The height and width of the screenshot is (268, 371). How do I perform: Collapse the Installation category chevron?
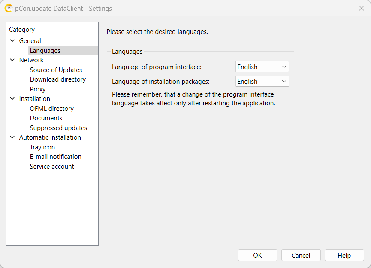pyautogui.click(x=12, y=99)
